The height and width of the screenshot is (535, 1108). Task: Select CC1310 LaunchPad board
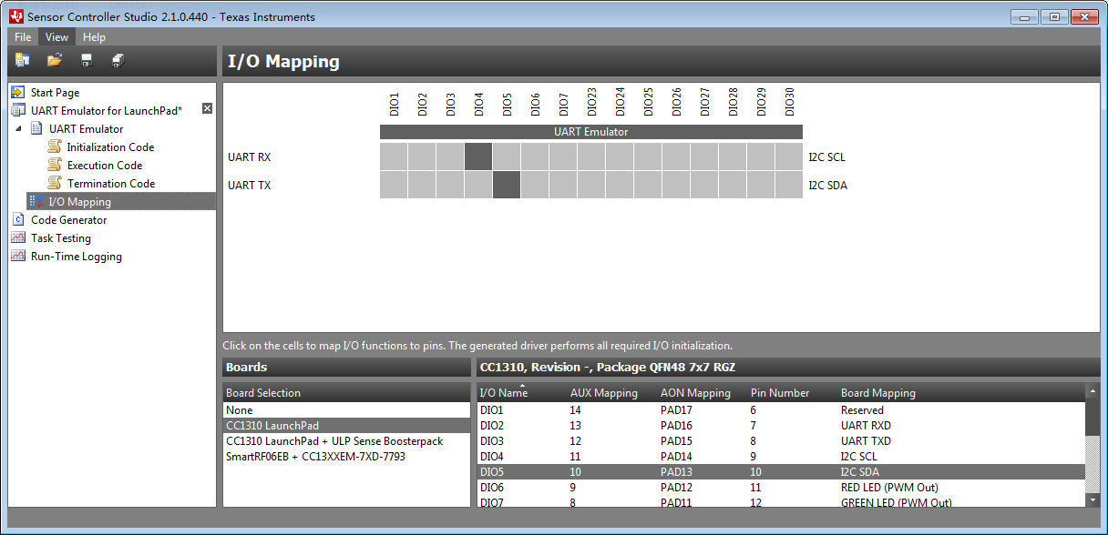(347, 426)
